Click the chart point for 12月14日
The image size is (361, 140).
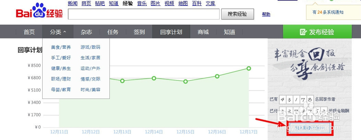154,78
